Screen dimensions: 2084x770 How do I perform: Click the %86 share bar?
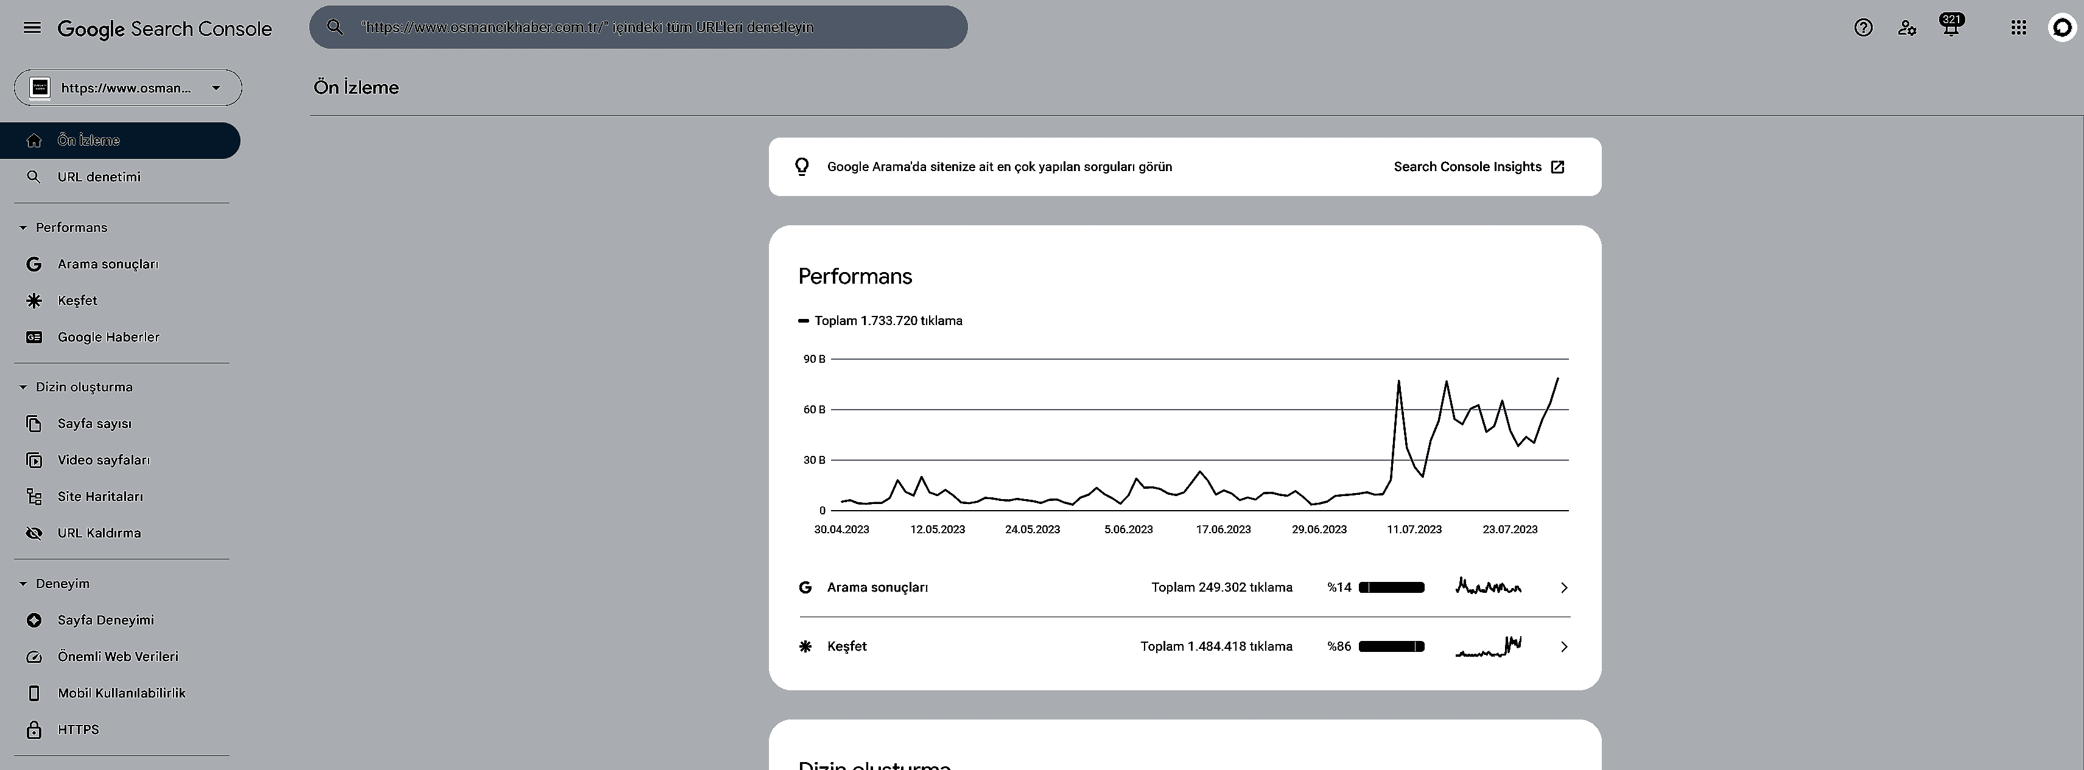tap(1392, 647)
